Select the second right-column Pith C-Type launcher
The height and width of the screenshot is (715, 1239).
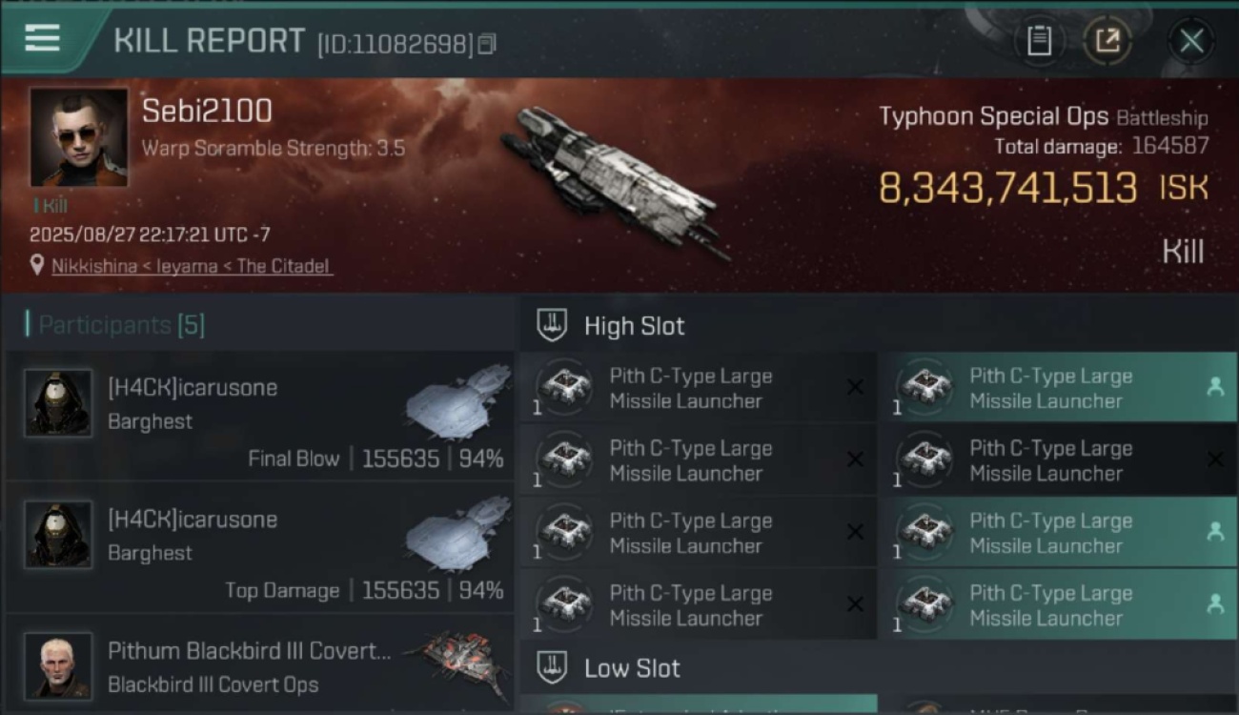pos(1058,460)
